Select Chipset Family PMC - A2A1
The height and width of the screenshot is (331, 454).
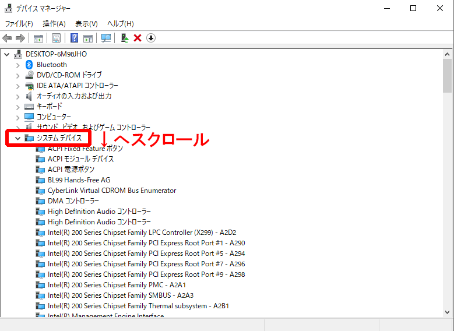[x=117, y=284]
